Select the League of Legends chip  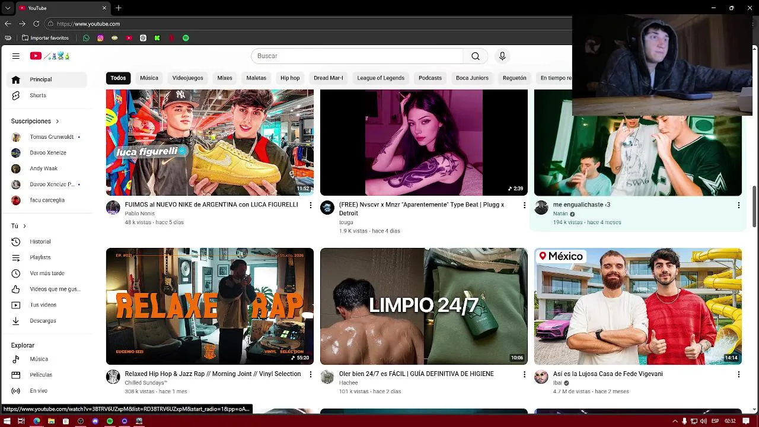pyautogui.click(x=381, y=78)
